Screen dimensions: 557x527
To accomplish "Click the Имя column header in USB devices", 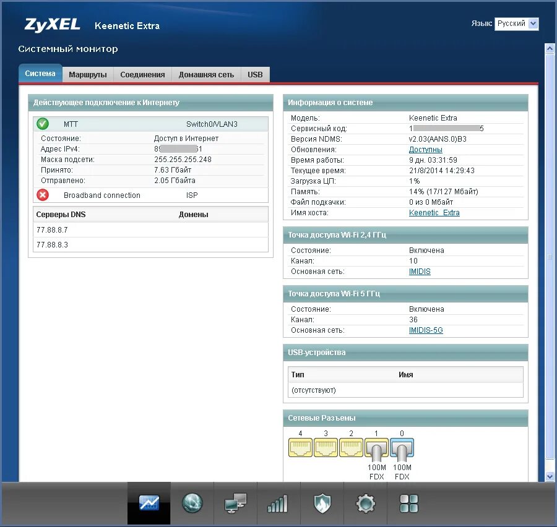I will tap(405, 375).
